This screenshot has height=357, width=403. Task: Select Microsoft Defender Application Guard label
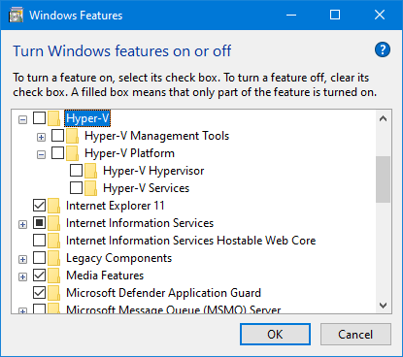click(163, 293)
